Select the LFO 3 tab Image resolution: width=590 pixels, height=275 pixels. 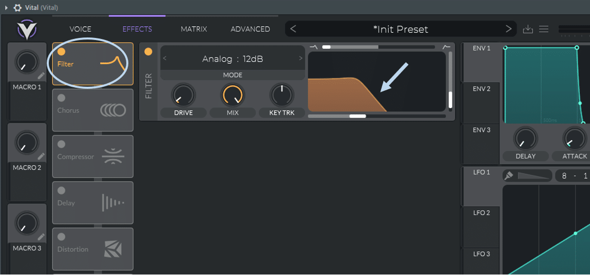(481, 262)
